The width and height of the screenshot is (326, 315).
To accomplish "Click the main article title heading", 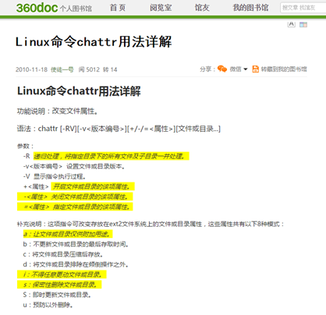I will [x=94, y=41].
